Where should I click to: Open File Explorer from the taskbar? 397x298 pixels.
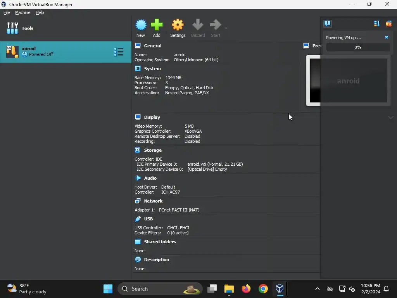click(x=229, y=289)
